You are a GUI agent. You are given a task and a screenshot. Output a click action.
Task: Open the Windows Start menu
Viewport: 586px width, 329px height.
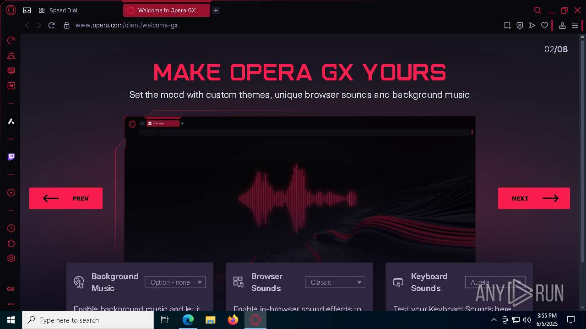[x=11, y=320]
